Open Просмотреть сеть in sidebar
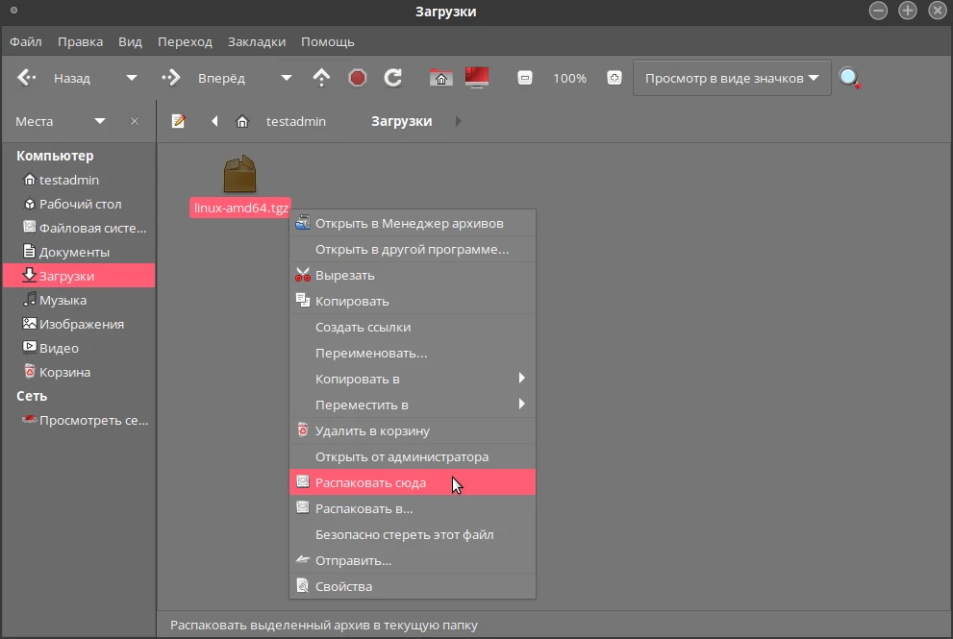The width and height of the screenshot is (953, 639). (79, 420)
